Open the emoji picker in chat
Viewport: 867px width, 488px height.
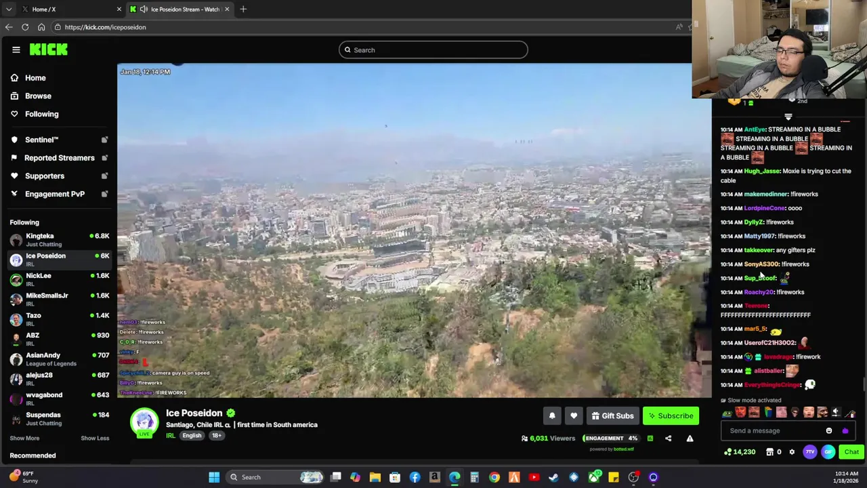point(829,430)
